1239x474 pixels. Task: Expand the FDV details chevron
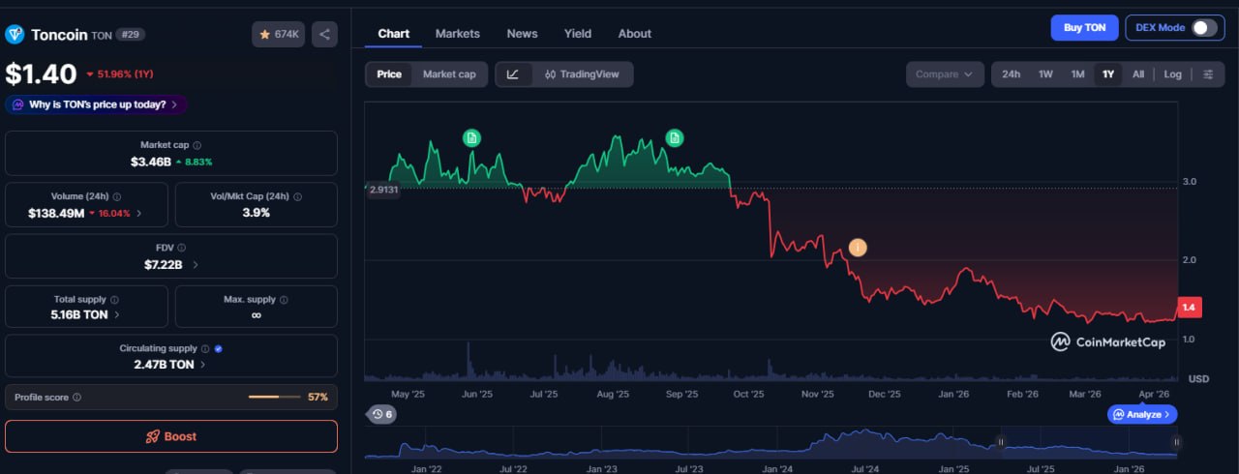(x=196, y=264)
